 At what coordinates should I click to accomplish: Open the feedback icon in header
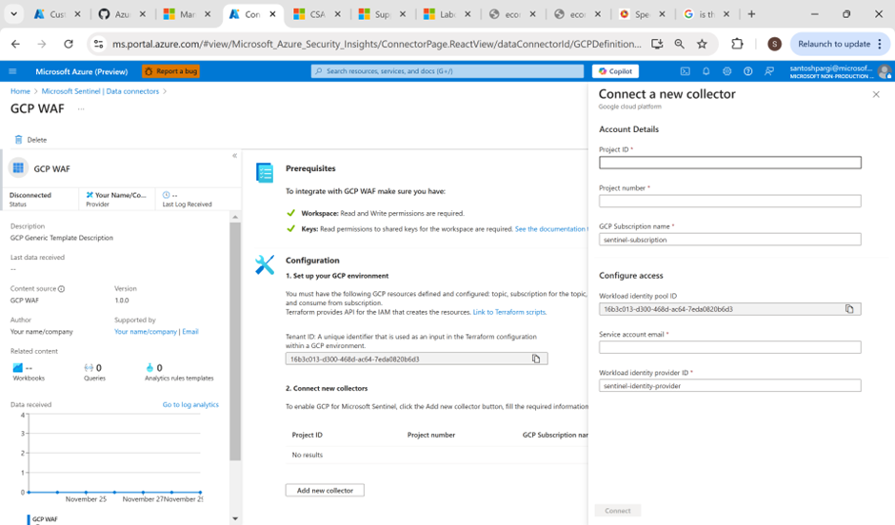[769, 71]
